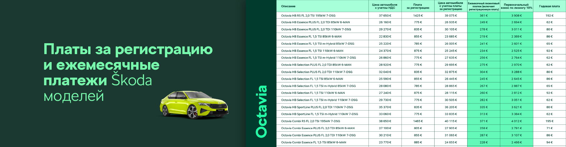Click the price cell '26 160 €'
566x147 pixels.
(385, 22)
